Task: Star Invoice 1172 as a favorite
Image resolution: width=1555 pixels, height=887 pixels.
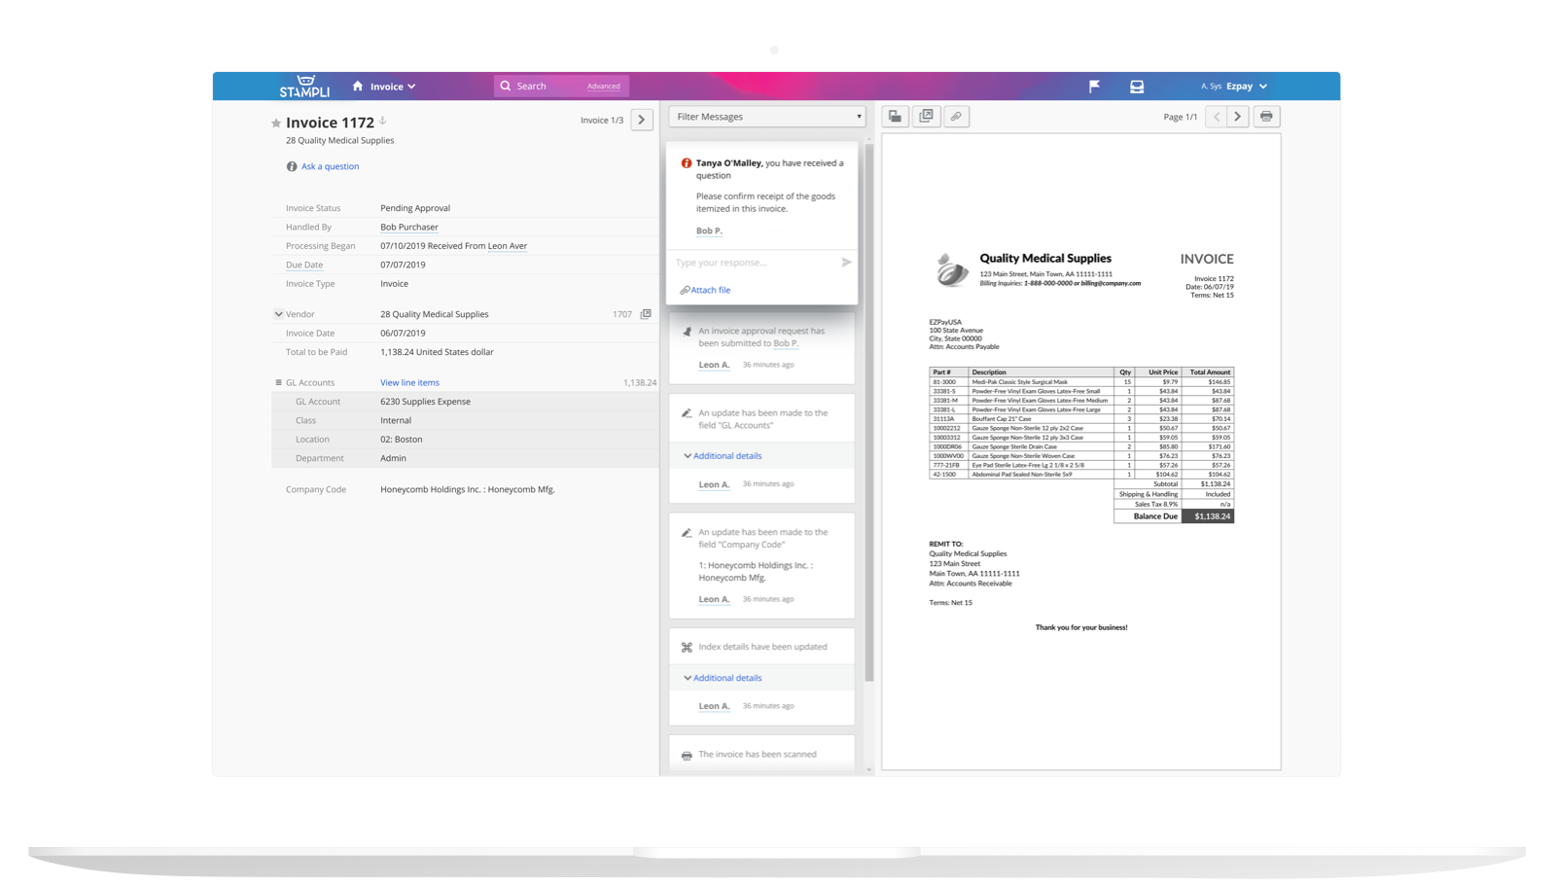Action: pyautogui.click(x=276, y=124)
